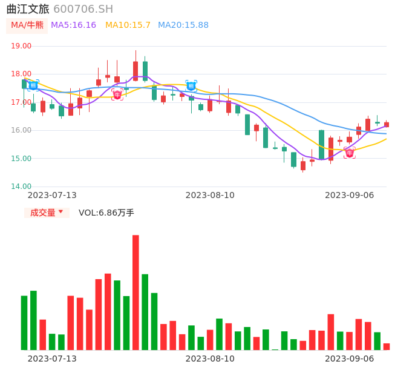
Task: Click the bear icon near 2023-07-13
Action: click(x=33, y=85)
